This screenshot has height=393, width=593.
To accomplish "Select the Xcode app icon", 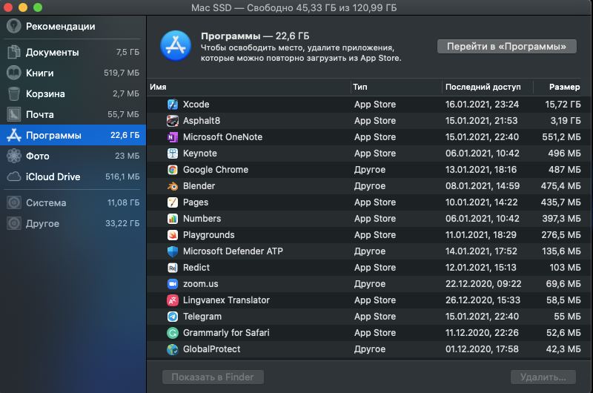I will click(173, 105).
